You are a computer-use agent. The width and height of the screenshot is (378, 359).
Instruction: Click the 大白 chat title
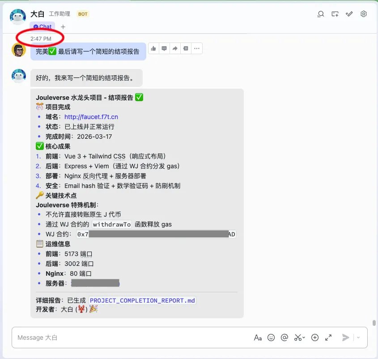click(x=38, y=14)
